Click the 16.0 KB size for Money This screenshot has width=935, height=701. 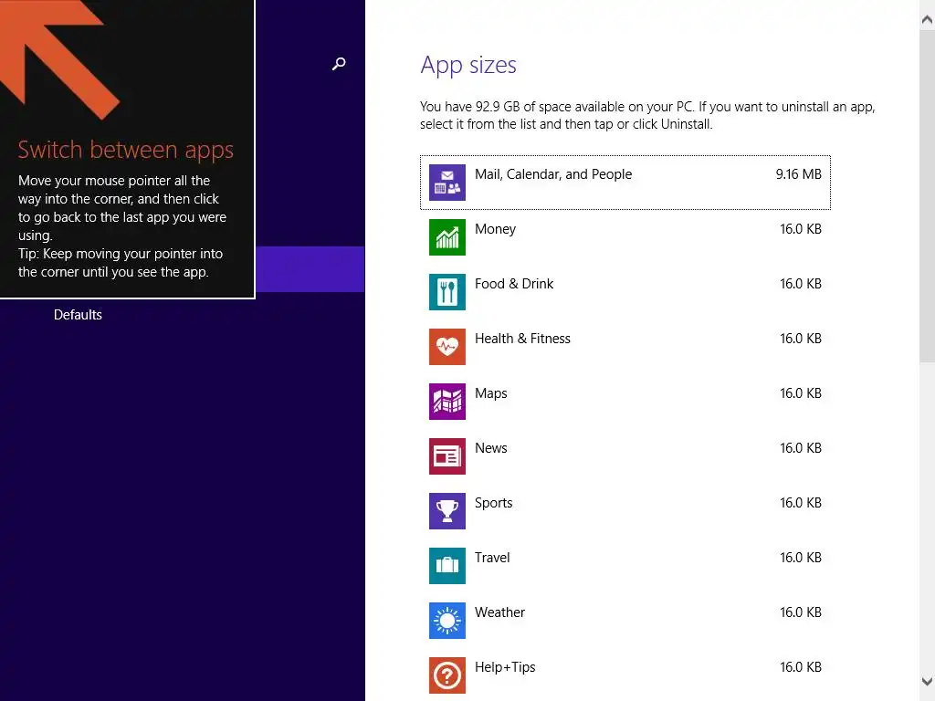click(x=801, y=229)
